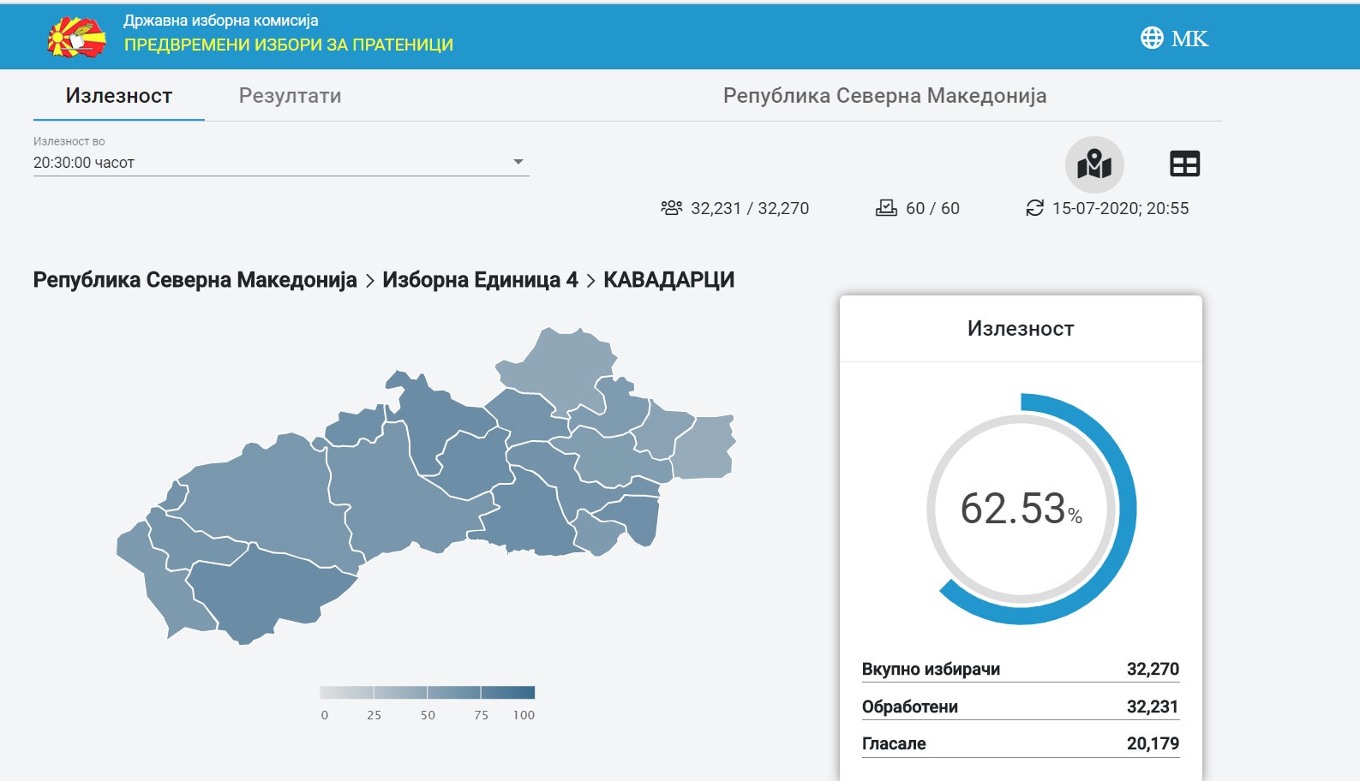The height and width of the screenshot is (781, 1360).
Task: Click the voters group icon
Action: [672, 208]
